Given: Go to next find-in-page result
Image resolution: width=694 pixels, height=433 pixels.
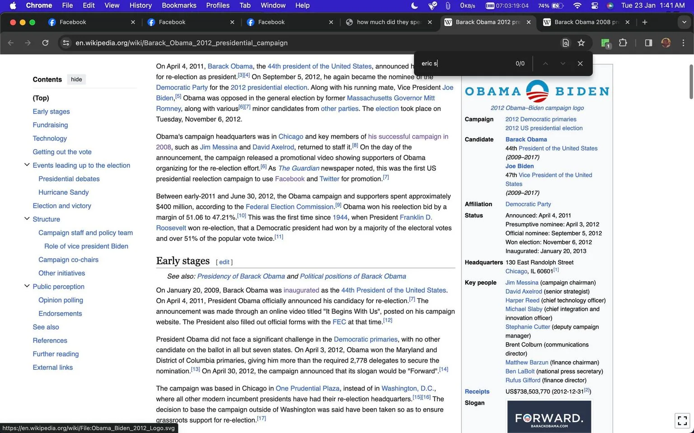Looking at the screenshot, I should [x=563, y=64].
